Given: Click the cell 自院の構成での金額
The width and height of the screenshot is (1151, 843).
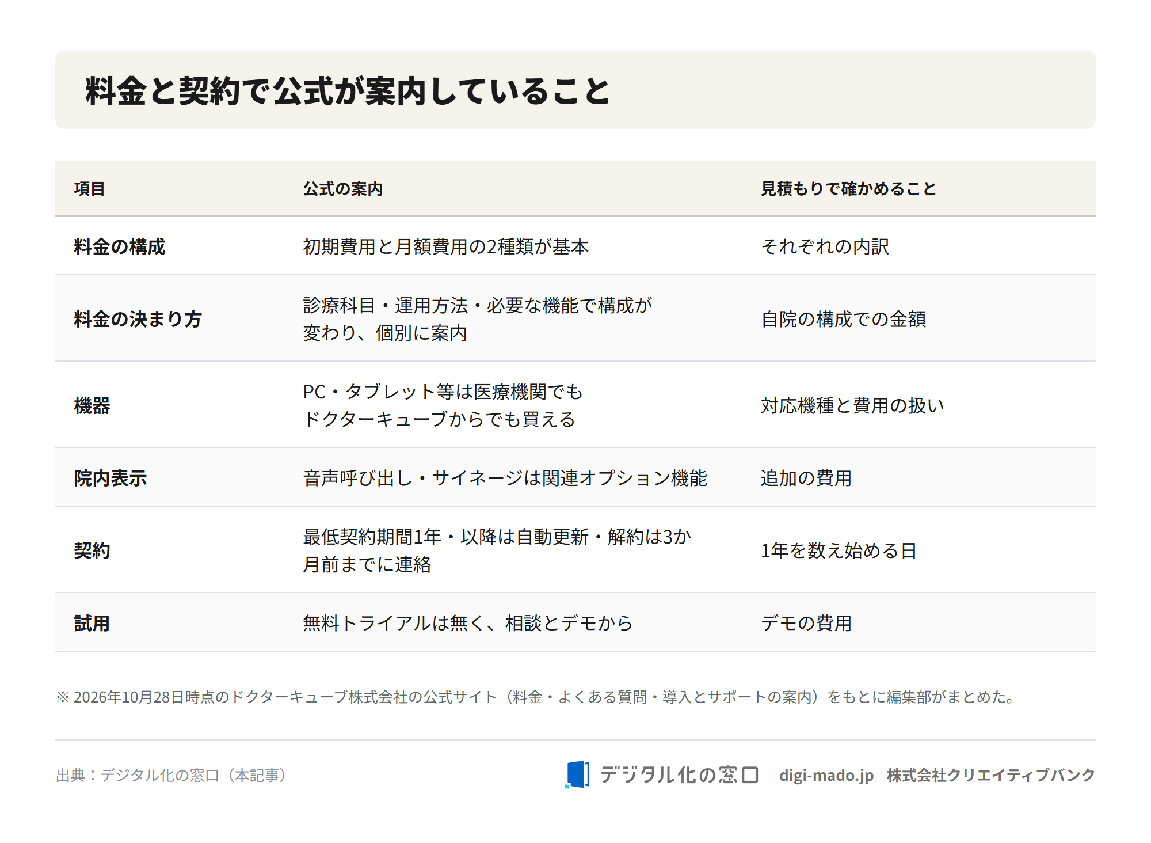Looking at the screenshot, I should [844, 319].
